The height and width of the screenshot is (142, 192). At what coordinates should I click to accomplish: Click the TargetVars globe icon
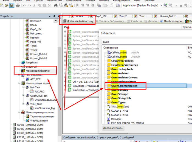pyautogui.click(x=23, y=62)
